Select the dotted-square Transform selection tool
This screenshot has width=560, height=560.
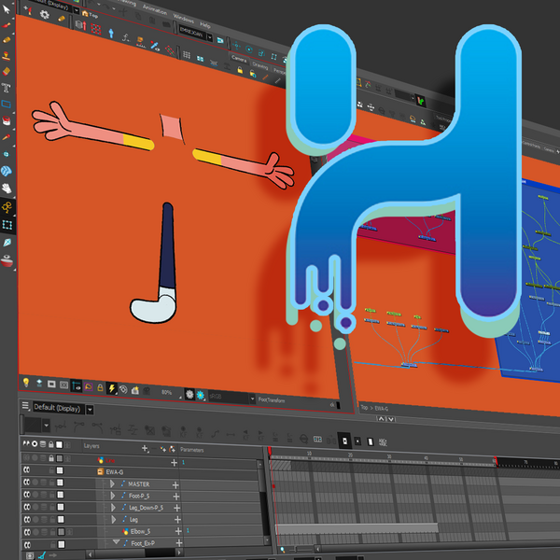pyautogui.click(x=7, y=225)
